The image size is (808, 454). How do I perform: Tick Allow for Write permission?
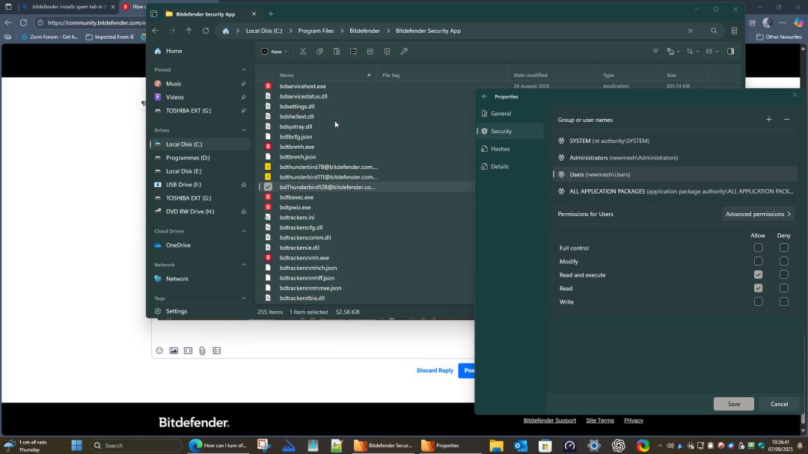[x=758, y=301]
